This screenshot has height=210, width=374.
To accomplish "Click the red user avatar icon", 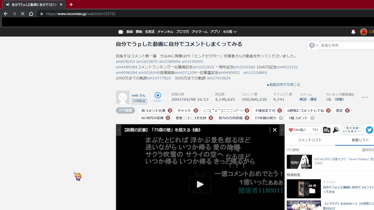I will click(363, 31).
